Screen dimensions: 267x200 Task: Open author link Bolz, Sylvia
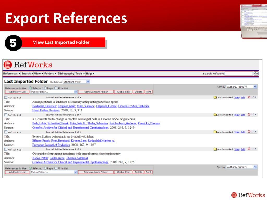(39, 123)
